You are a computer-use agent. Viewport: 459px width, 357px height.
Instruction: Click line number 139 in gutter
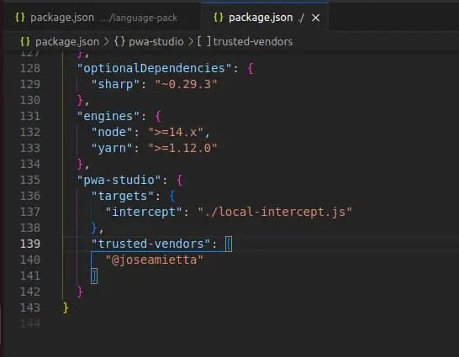30,244
